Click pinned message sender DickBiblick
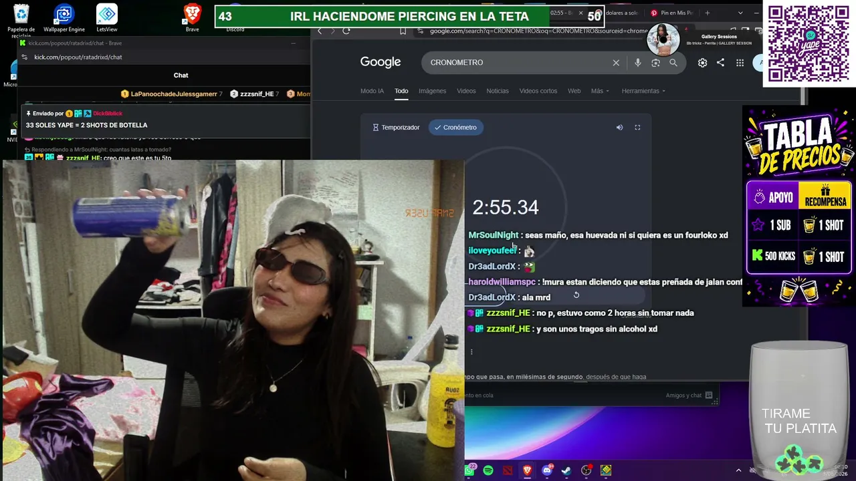This screenshot has height=481, width=856. click(108, 114)
